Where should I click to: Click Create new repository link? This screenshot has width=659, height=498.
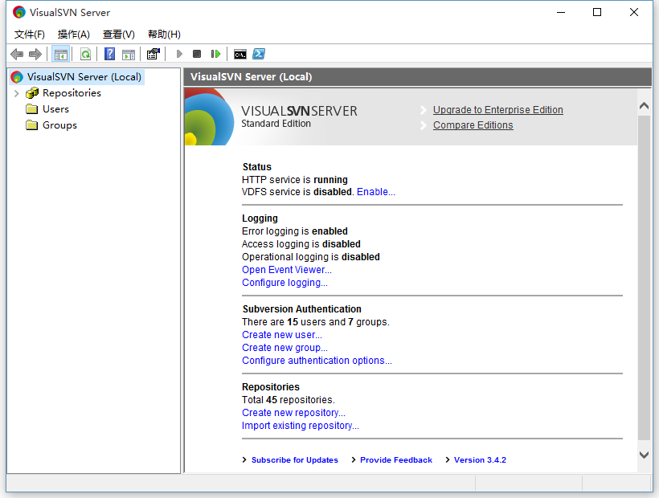[x=293, y=413]
